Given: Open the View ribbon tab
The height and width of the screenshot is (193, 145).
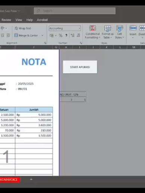Looking at the screenshot, I should tap(19, 20).
